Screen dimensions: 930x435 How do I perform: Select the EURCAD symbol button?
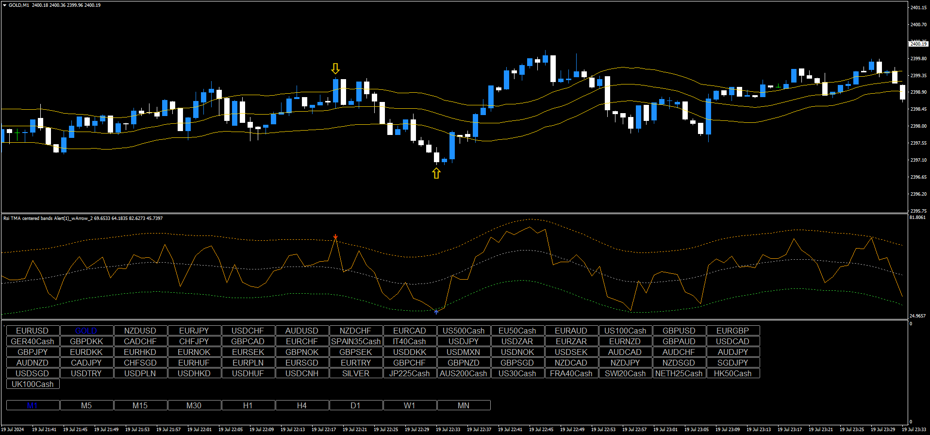point(410,331)
